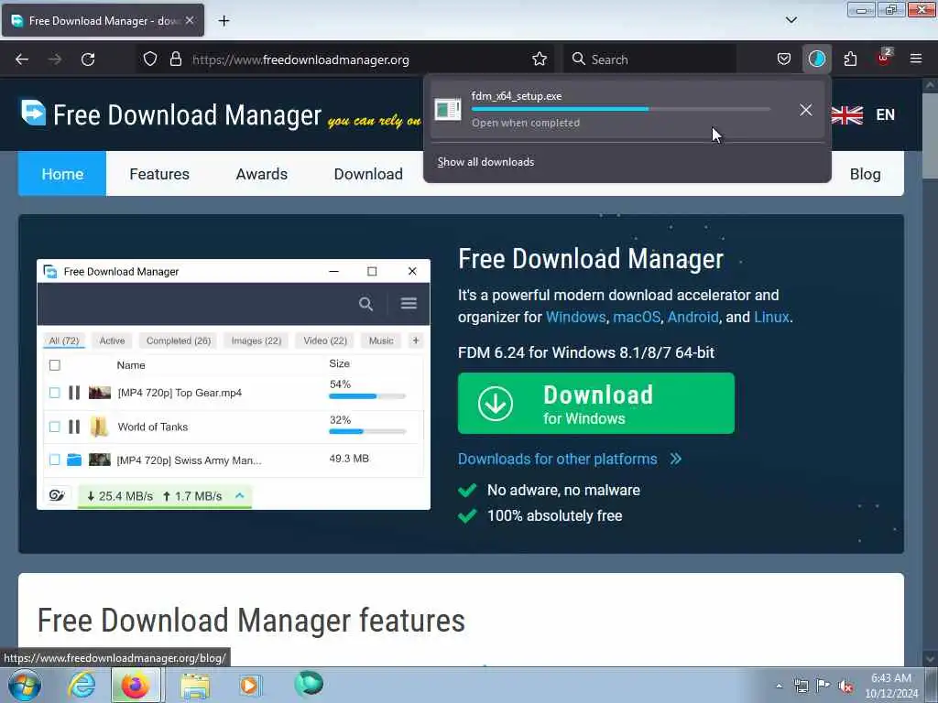This screenshot has height=703, width=938.
Task: Select the Music filter tab
Action: coord(381,341)
